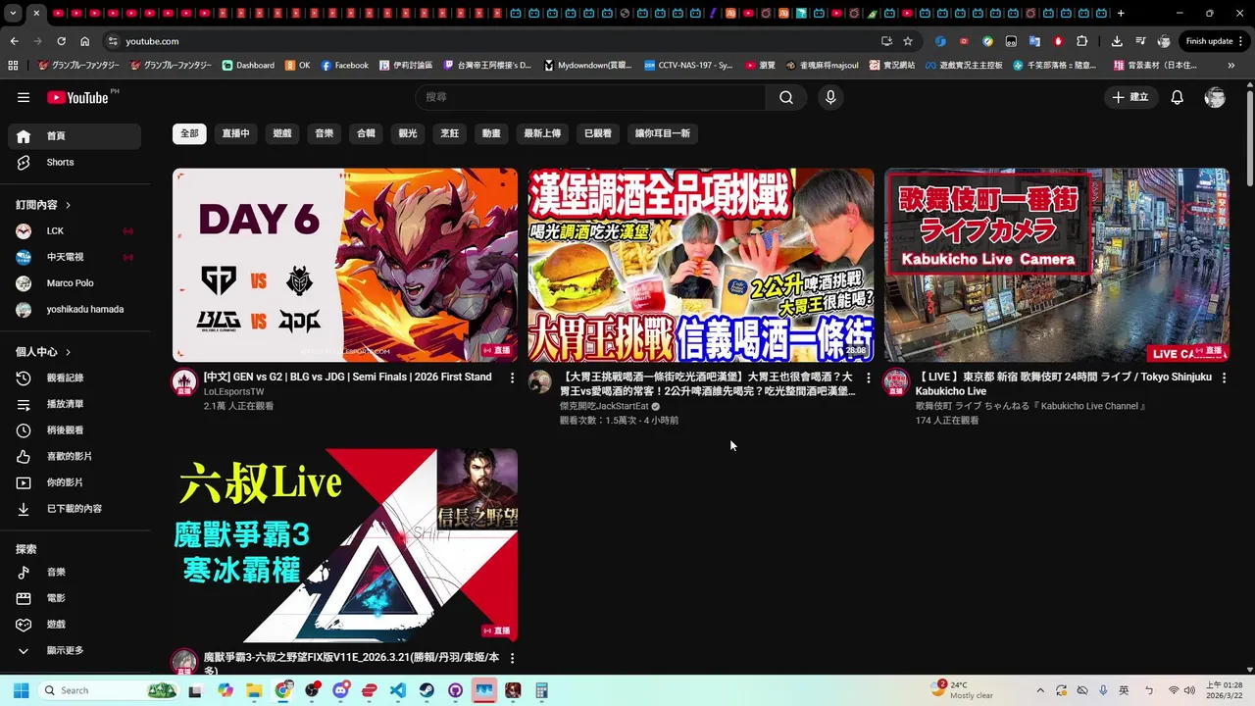Select the 音樂 filter chip
This screenshot has height=706, width=1255.
(x=324, y=133)
